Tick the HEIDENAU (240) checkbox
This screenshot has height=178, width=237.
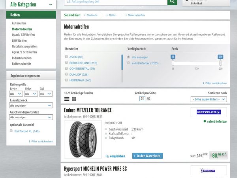[x=66, y=80]
